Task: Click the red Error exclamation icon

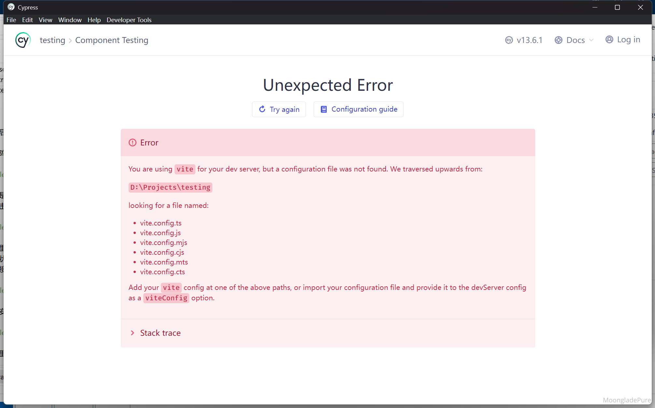Action: click(133, 143)
